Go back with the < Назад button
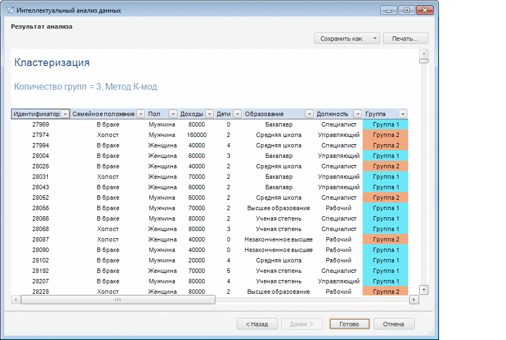 pyautogui.click(x=257, y=324)
